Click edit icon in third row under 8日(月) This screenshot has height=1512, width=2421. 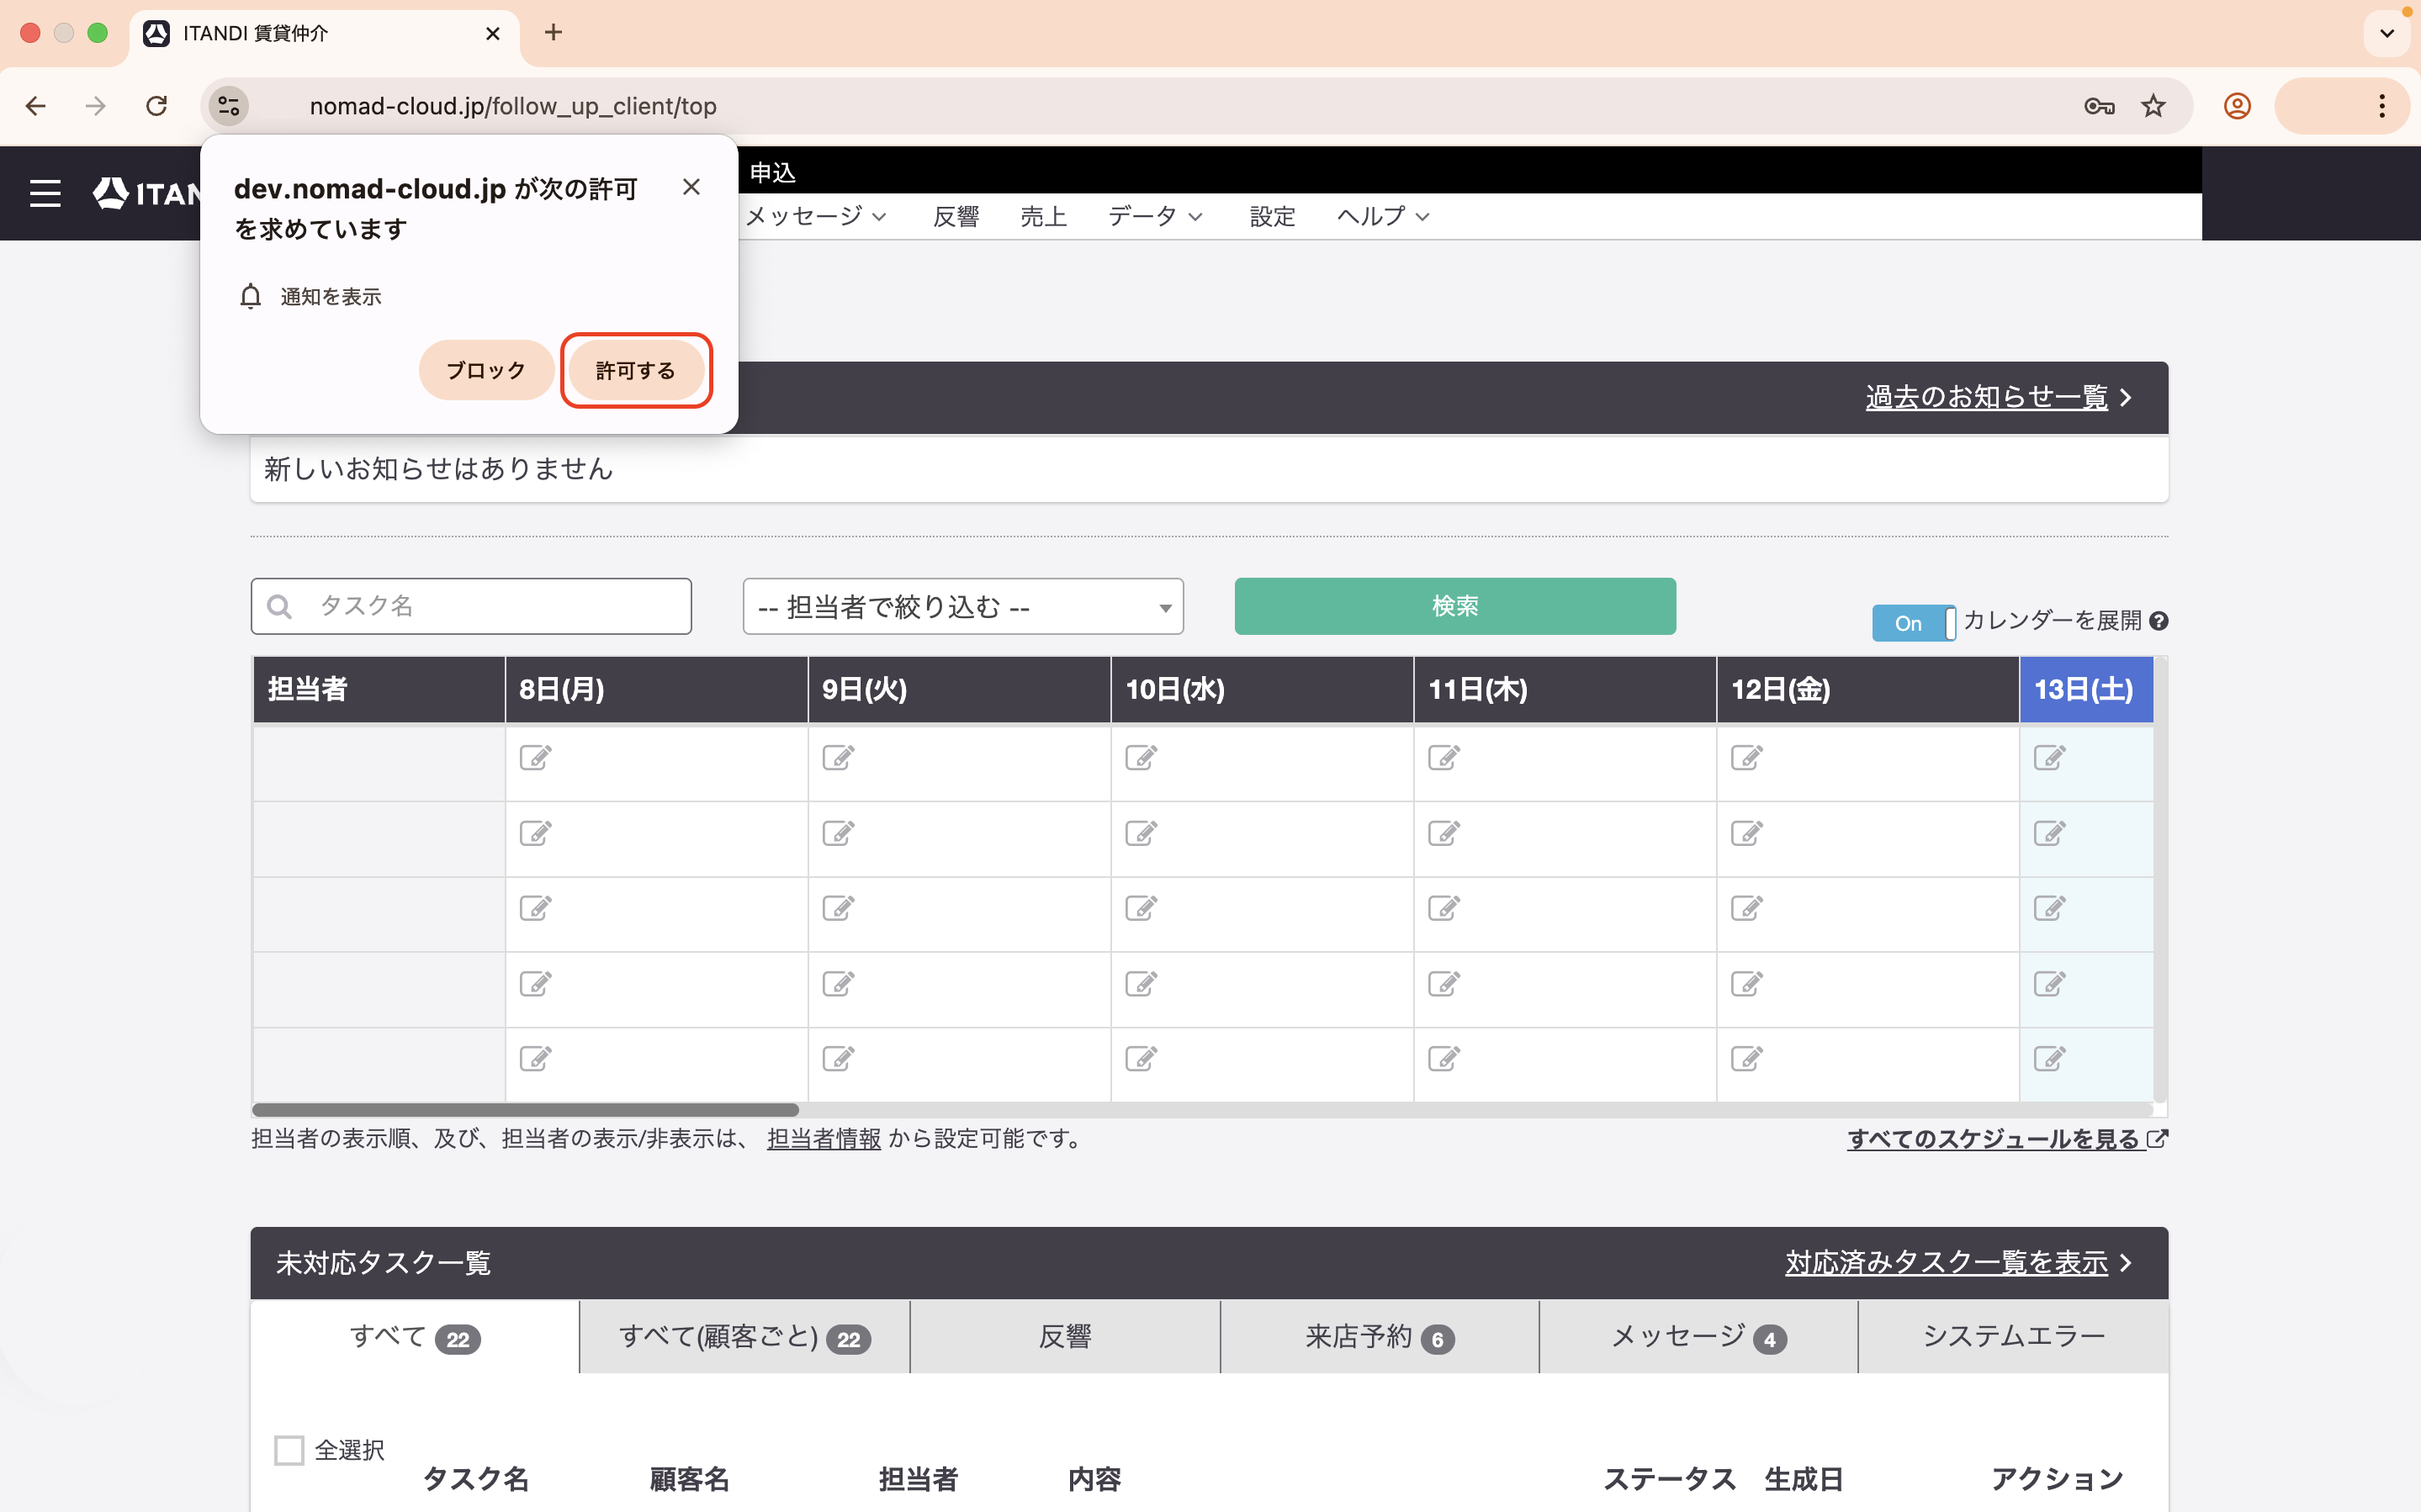(535, 907)
